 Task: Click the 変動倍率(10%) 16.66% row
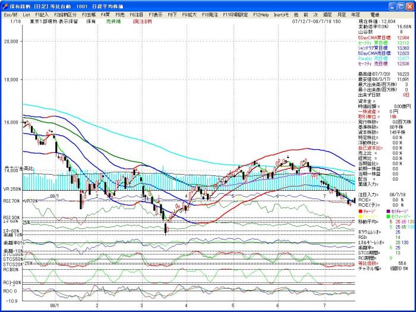[385, 27]
